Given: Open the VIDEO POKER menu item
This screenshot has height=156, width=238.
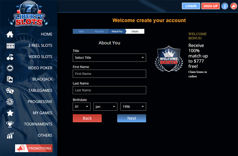Looking at the screenshot, I should point(40,68).
